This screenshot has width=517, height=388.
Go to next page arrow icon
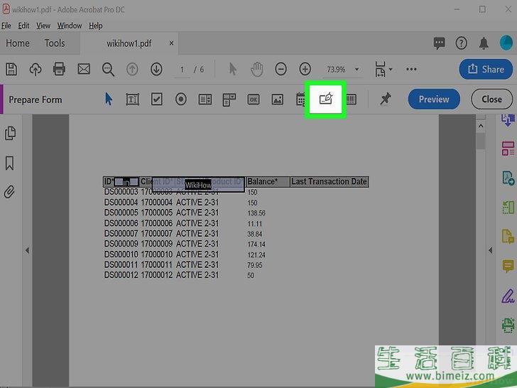tap(156, 70)
